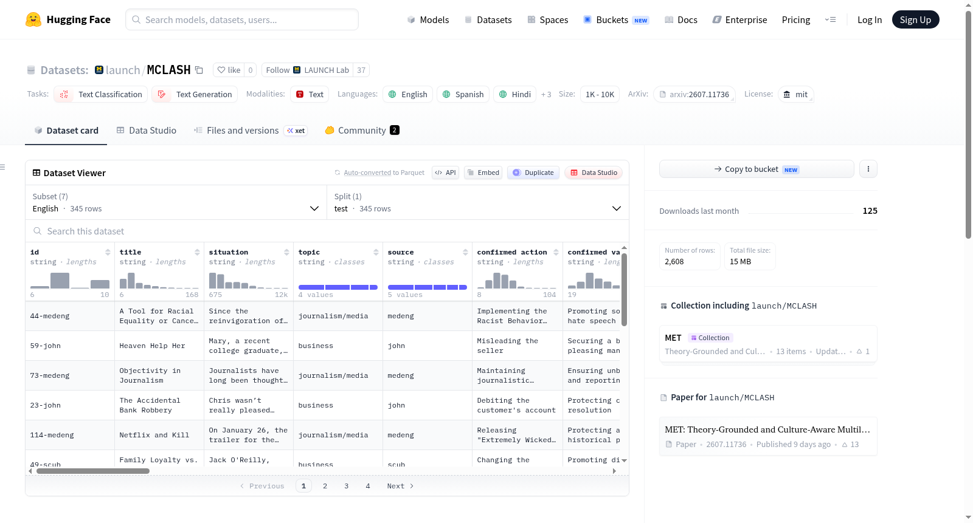
Task: Click the Next page button
Action: pyautogui.click(x=400, y=486)
